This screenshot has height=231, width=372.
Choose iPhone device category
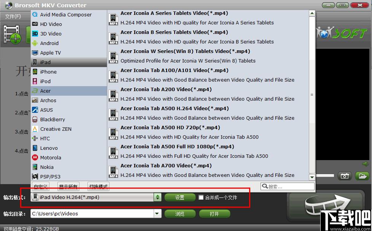point(69,72)
